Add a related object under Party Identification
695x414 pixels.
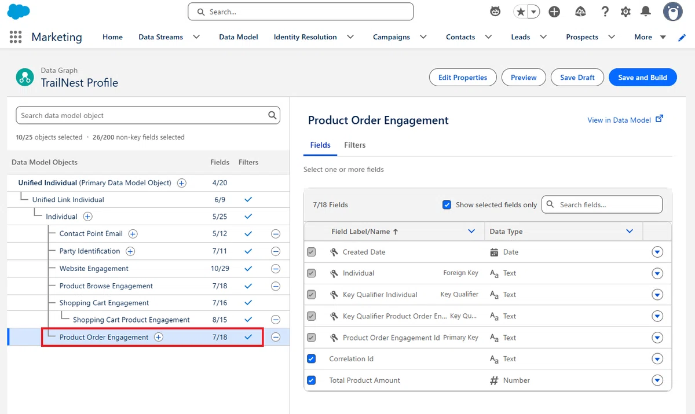130,251
